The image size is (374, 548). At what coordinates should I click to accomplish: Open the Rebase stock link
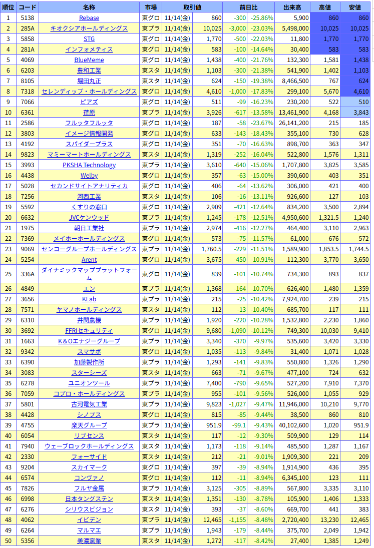tap(89, 18)
